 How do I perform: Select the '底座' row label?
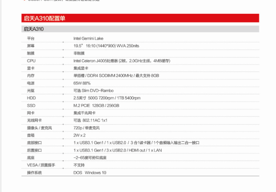(x=31, y=158)
